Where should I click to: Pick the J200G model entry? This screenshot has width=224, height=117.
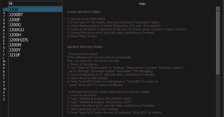click(35, 24)
